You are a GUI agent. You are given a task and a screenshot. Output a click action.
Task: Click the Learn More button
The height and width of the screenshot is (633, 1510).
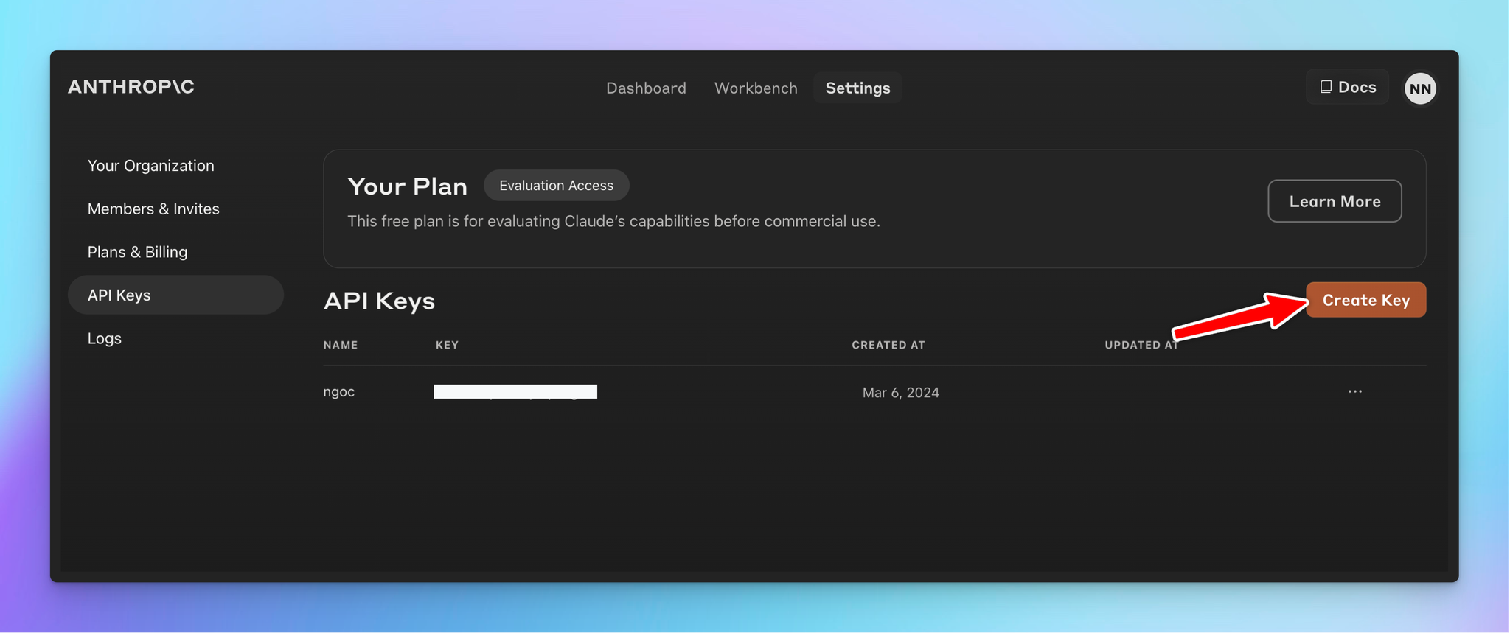click(x=1335, y=201)
